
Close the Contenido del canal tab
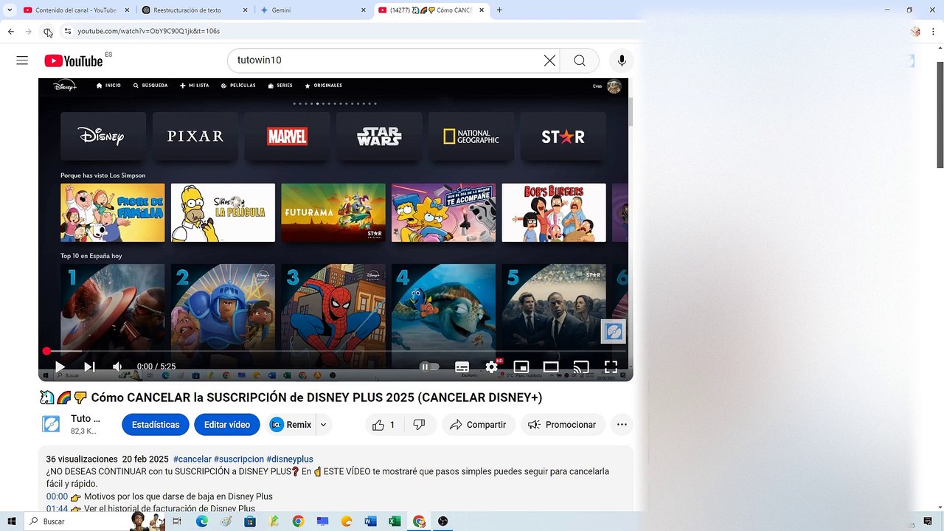(127, 10)
